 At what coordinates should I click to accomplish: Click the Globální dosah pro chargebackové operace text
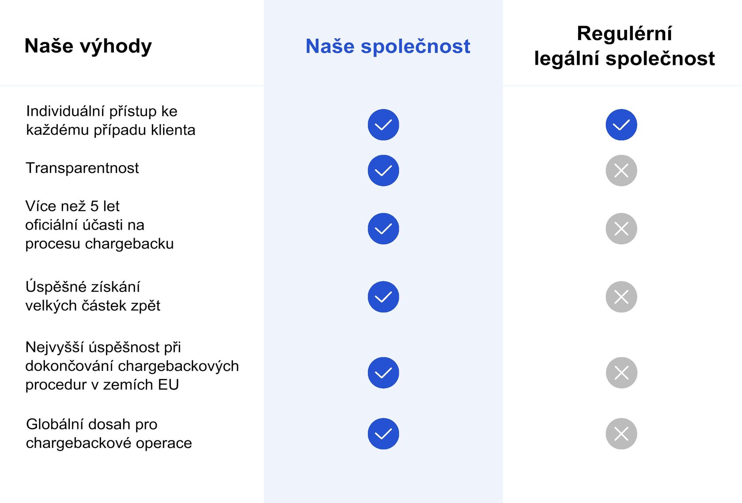pos(109,434)
